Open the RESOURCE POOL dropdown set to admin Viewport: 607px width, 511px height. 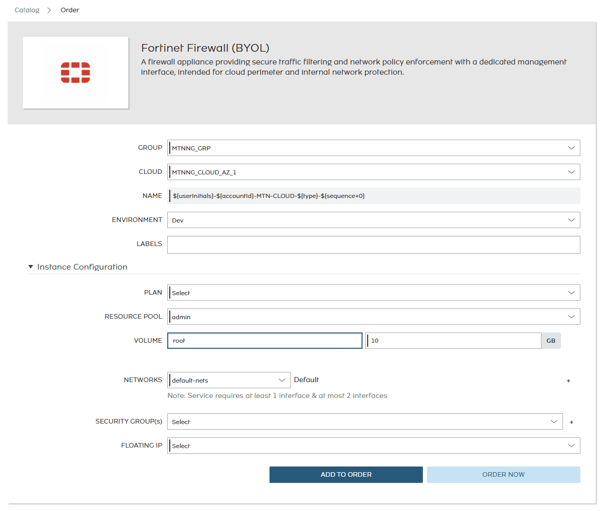point(374,317)
